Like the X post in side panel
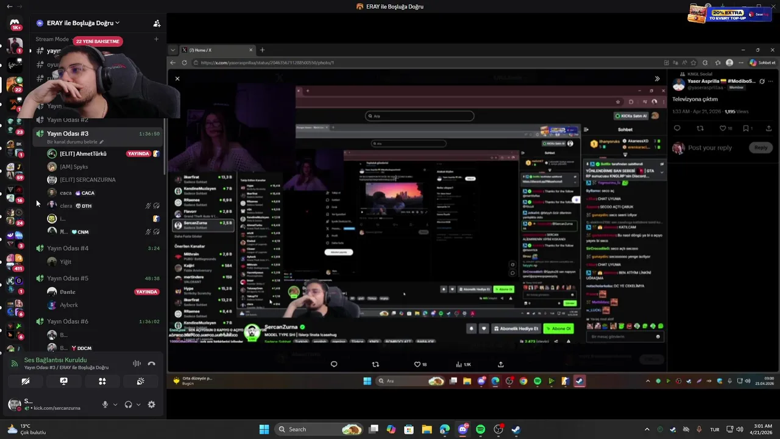The width and height of the screenshot is (780, 439). coord(723,129)
